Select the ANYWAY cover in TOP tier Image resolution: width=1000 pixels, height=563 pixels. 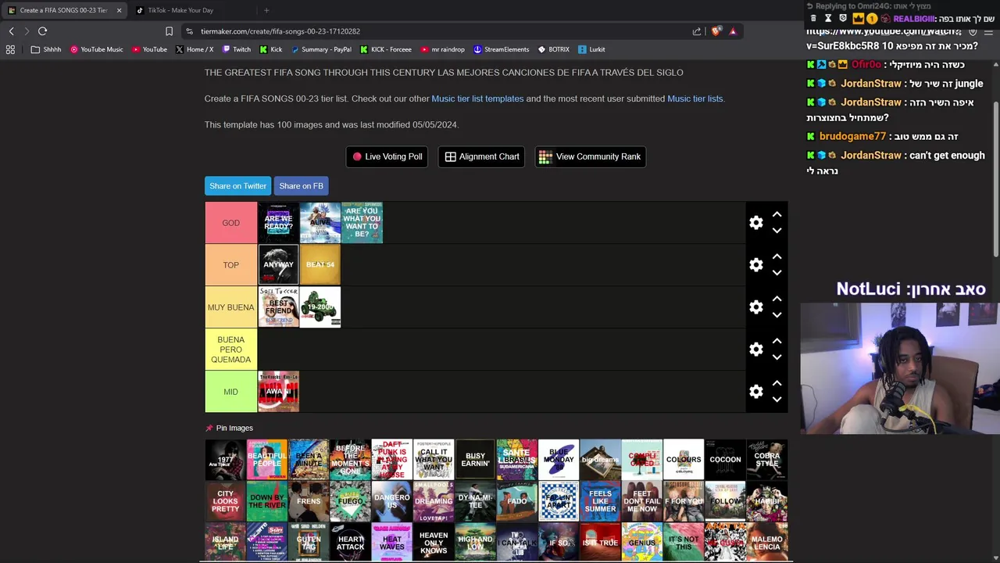click(278, 265)
